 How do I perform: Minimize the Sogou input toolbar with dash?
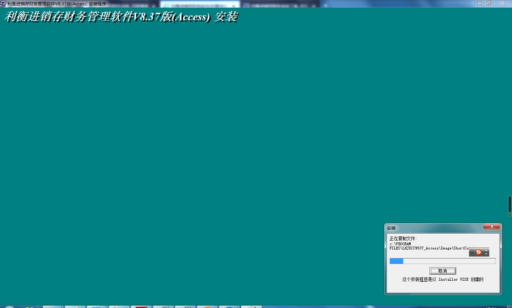[x=486, y=250]
